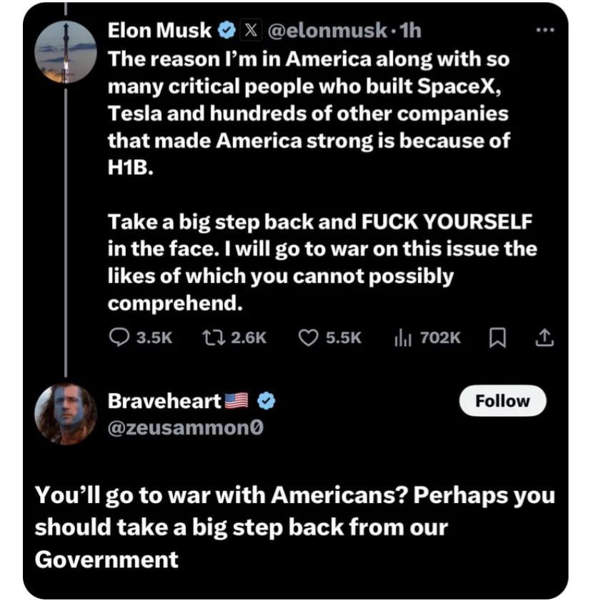Open Braveheart's profile avatar
The width and height of the screenshot is (591, 603).
pos(66,414)
